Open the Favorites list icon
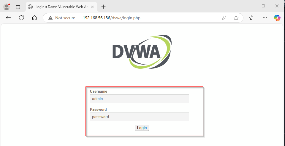The image size is (285, 146). [252, 18]
